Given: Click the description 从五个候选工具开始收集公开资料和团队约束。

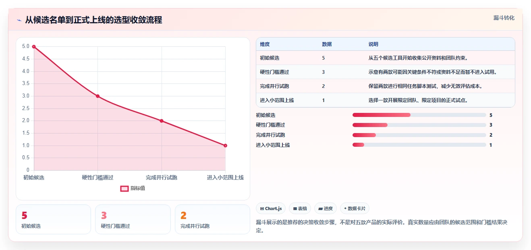Looking at the screenshot, I should pyautogui.click(x=418, y=58).
